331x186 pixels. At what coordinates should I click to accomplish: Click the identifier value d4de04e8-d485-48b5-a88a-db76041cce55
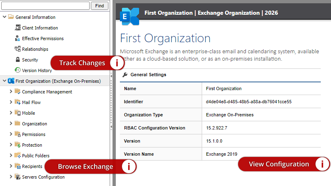(249, 102)
